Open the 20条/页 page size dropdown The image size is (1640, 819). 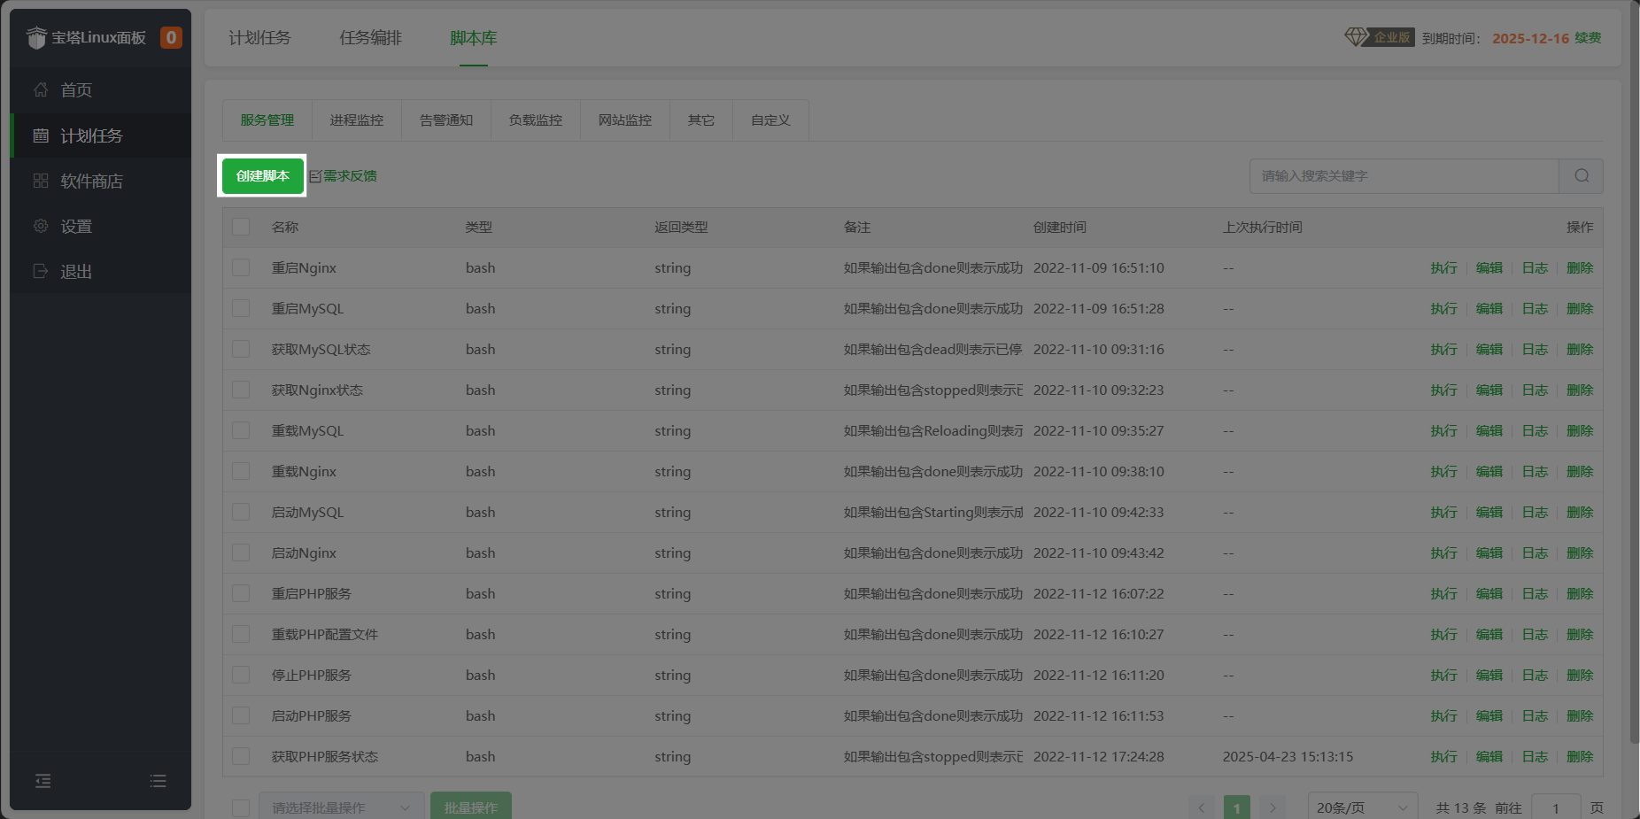click(x=1362, y=807)
